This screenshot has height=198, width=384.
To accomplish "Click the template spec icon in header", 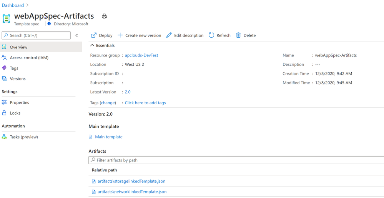I will [7, 18].
